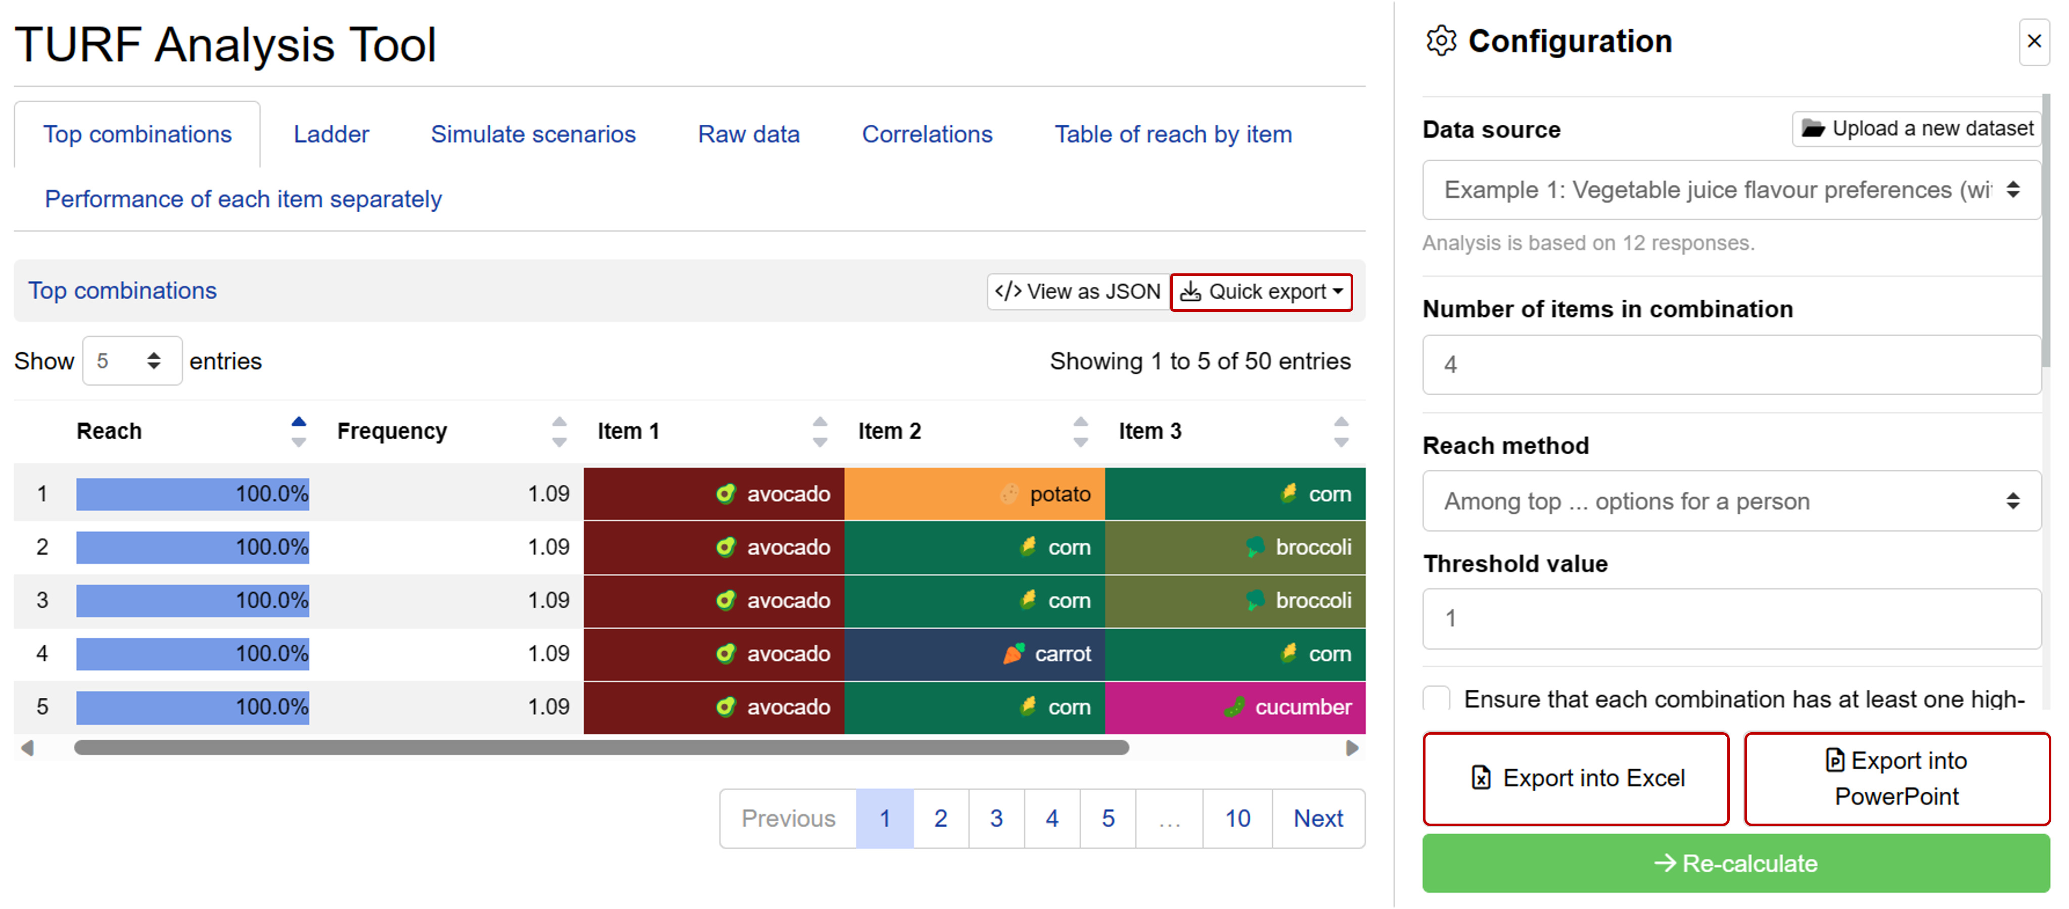
Task: Click the Previous pagination button
Action: tap(788, 818)
